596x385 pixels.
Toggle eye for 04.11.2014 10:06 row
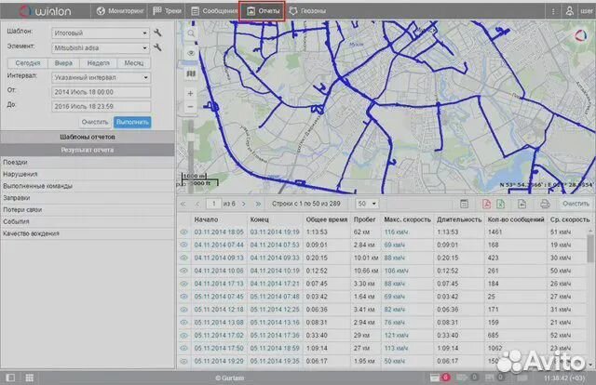pyautogui.click(x=183, y=271)
